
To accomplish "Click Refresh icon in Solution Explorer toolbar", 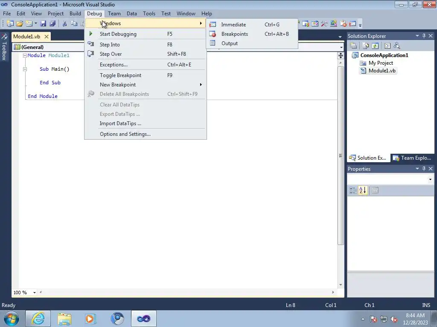I will pyautogui.click(x=375, y=46).
